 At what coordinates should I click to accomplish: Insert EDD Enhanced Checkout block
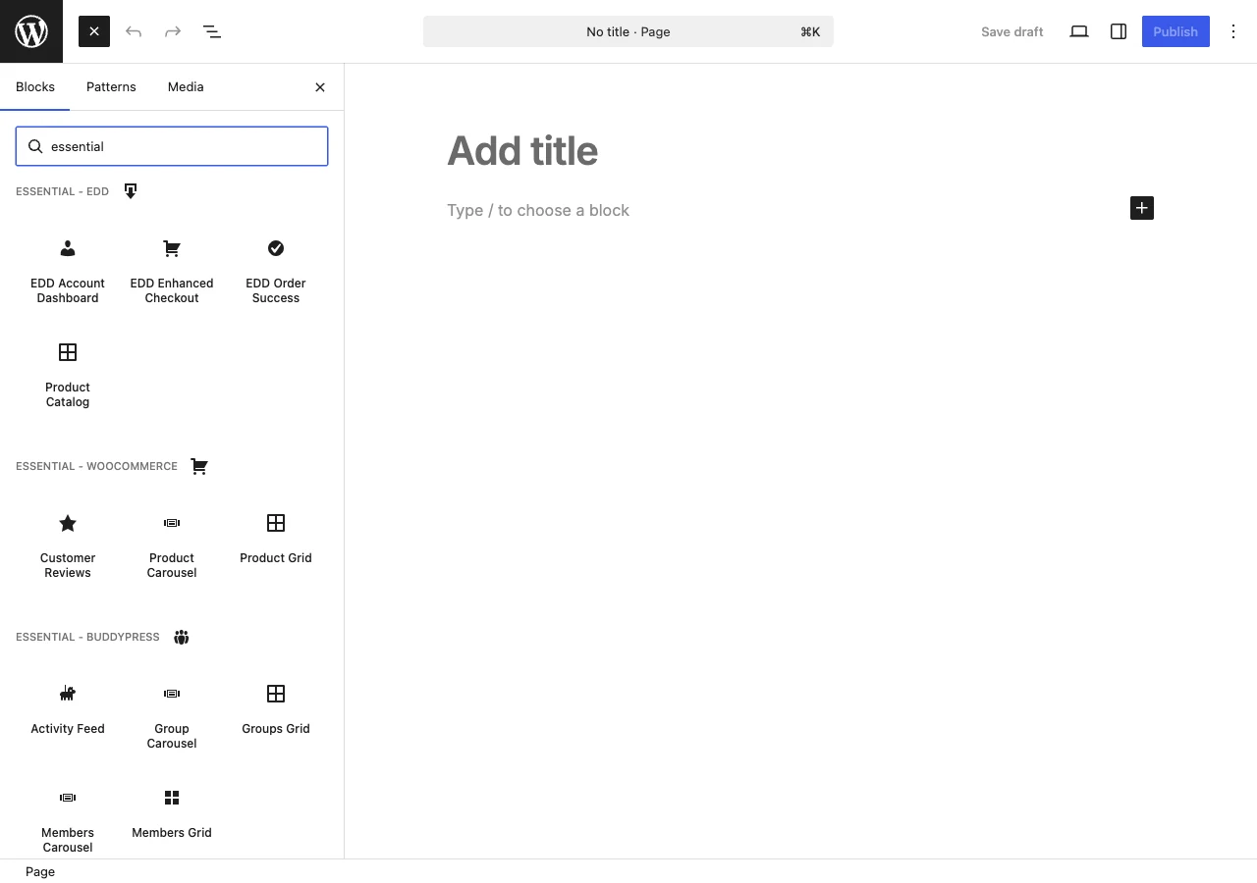coord(172,271)
